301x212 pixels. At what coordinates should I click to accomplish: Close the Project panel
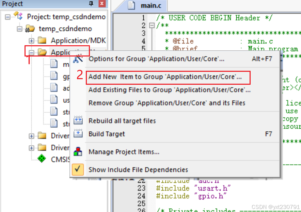(102, 4)
